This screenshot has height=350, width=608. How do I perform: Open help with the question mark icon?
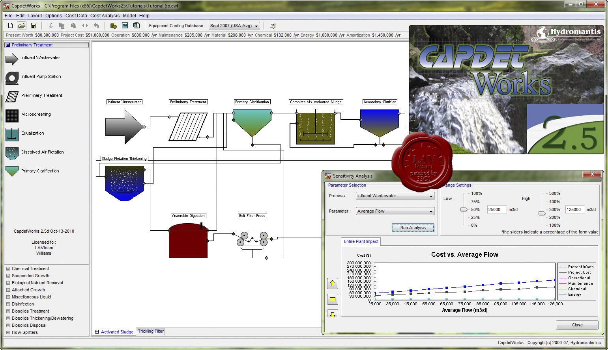coord(272,26)
